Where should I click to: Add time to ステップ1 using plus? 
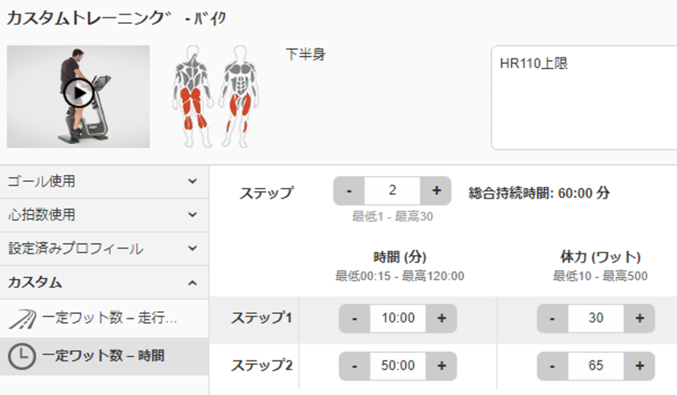click(x=442, y=318)
